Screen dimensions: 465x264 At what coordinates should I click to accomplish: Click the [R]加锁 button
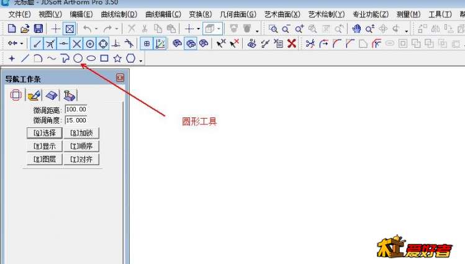point(81,133)
